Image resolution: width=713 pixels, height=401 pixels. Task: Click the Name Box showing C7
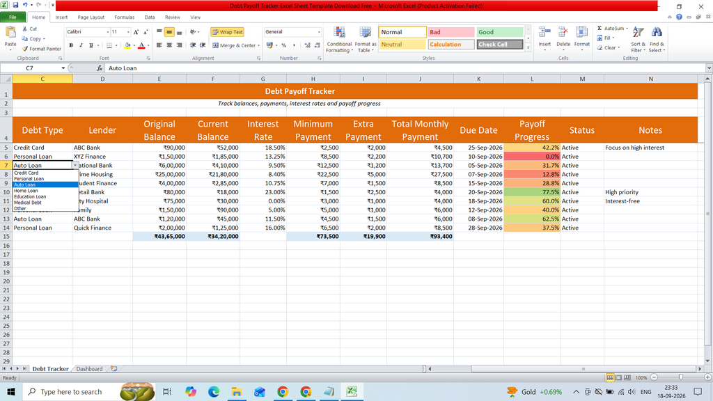[x=30, y=68]
